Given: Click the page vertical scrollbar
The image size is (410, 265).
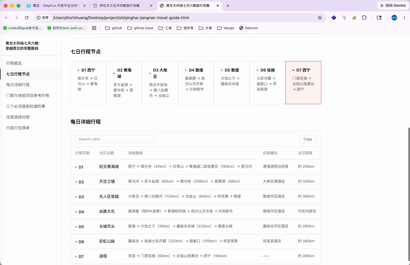Looking at the screenshot, I should coord(409,194).
